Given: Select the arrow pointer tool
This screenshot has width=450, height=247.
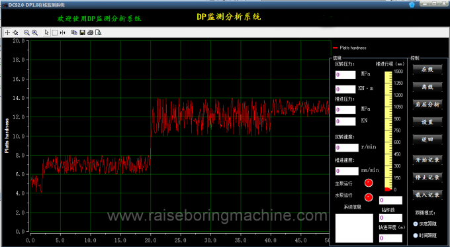Looking at the screenshot, I should (x=47, y=32).
